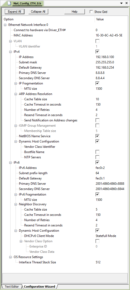Toggle the NTP Servers checkbox

[x=98, y=157]
